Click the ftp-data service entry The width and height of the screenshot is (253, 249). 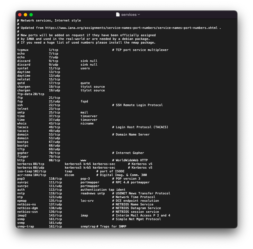click(25, 94)
